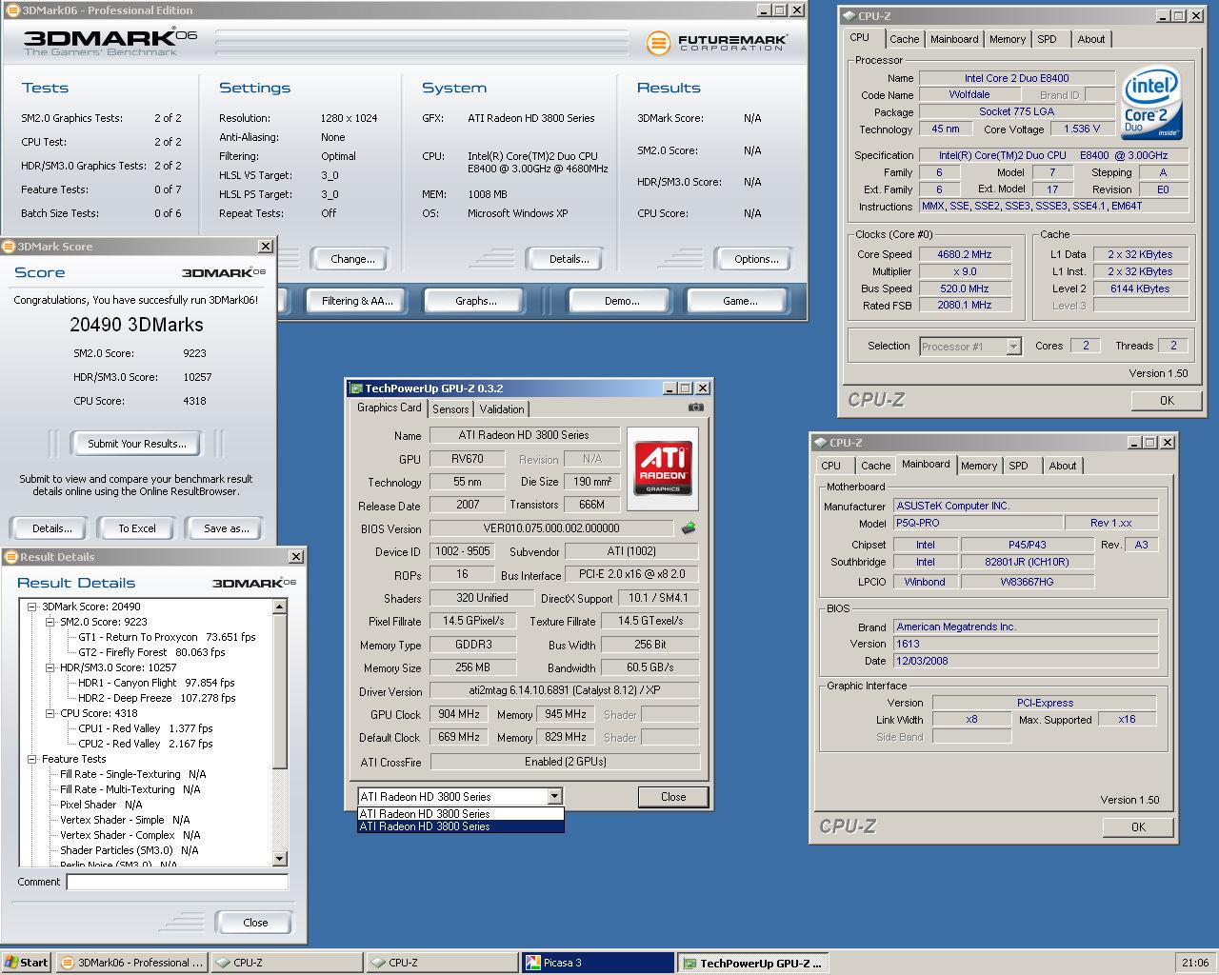The image size is (1219, 975).
Task: Select TechPowerUp GPU-Z taskbar button
Action: pyautogui.click(x=752, y=963)
